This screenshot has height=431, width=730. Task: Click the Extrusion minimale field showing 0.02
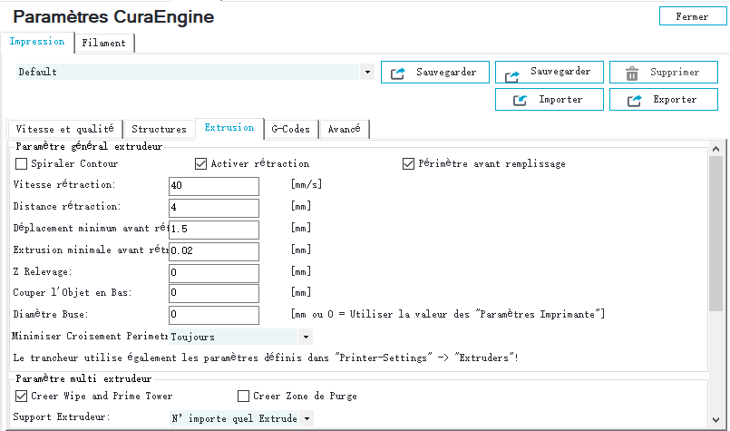tap(214, 251)
